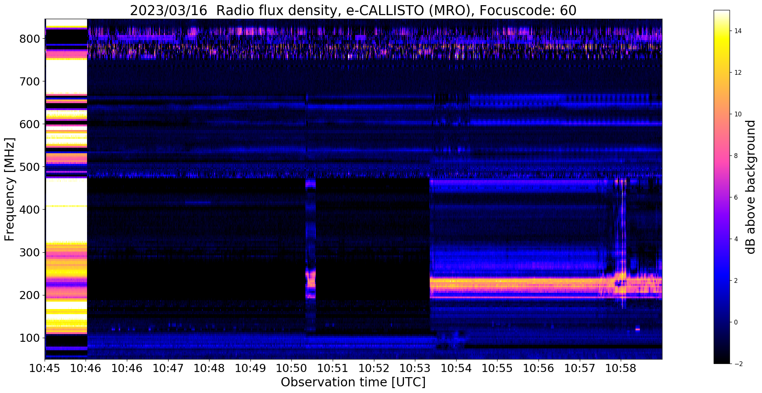Click the colorbar tick value 8
Image resolution: width=762 pixels, height=393 pixels.
736,156
